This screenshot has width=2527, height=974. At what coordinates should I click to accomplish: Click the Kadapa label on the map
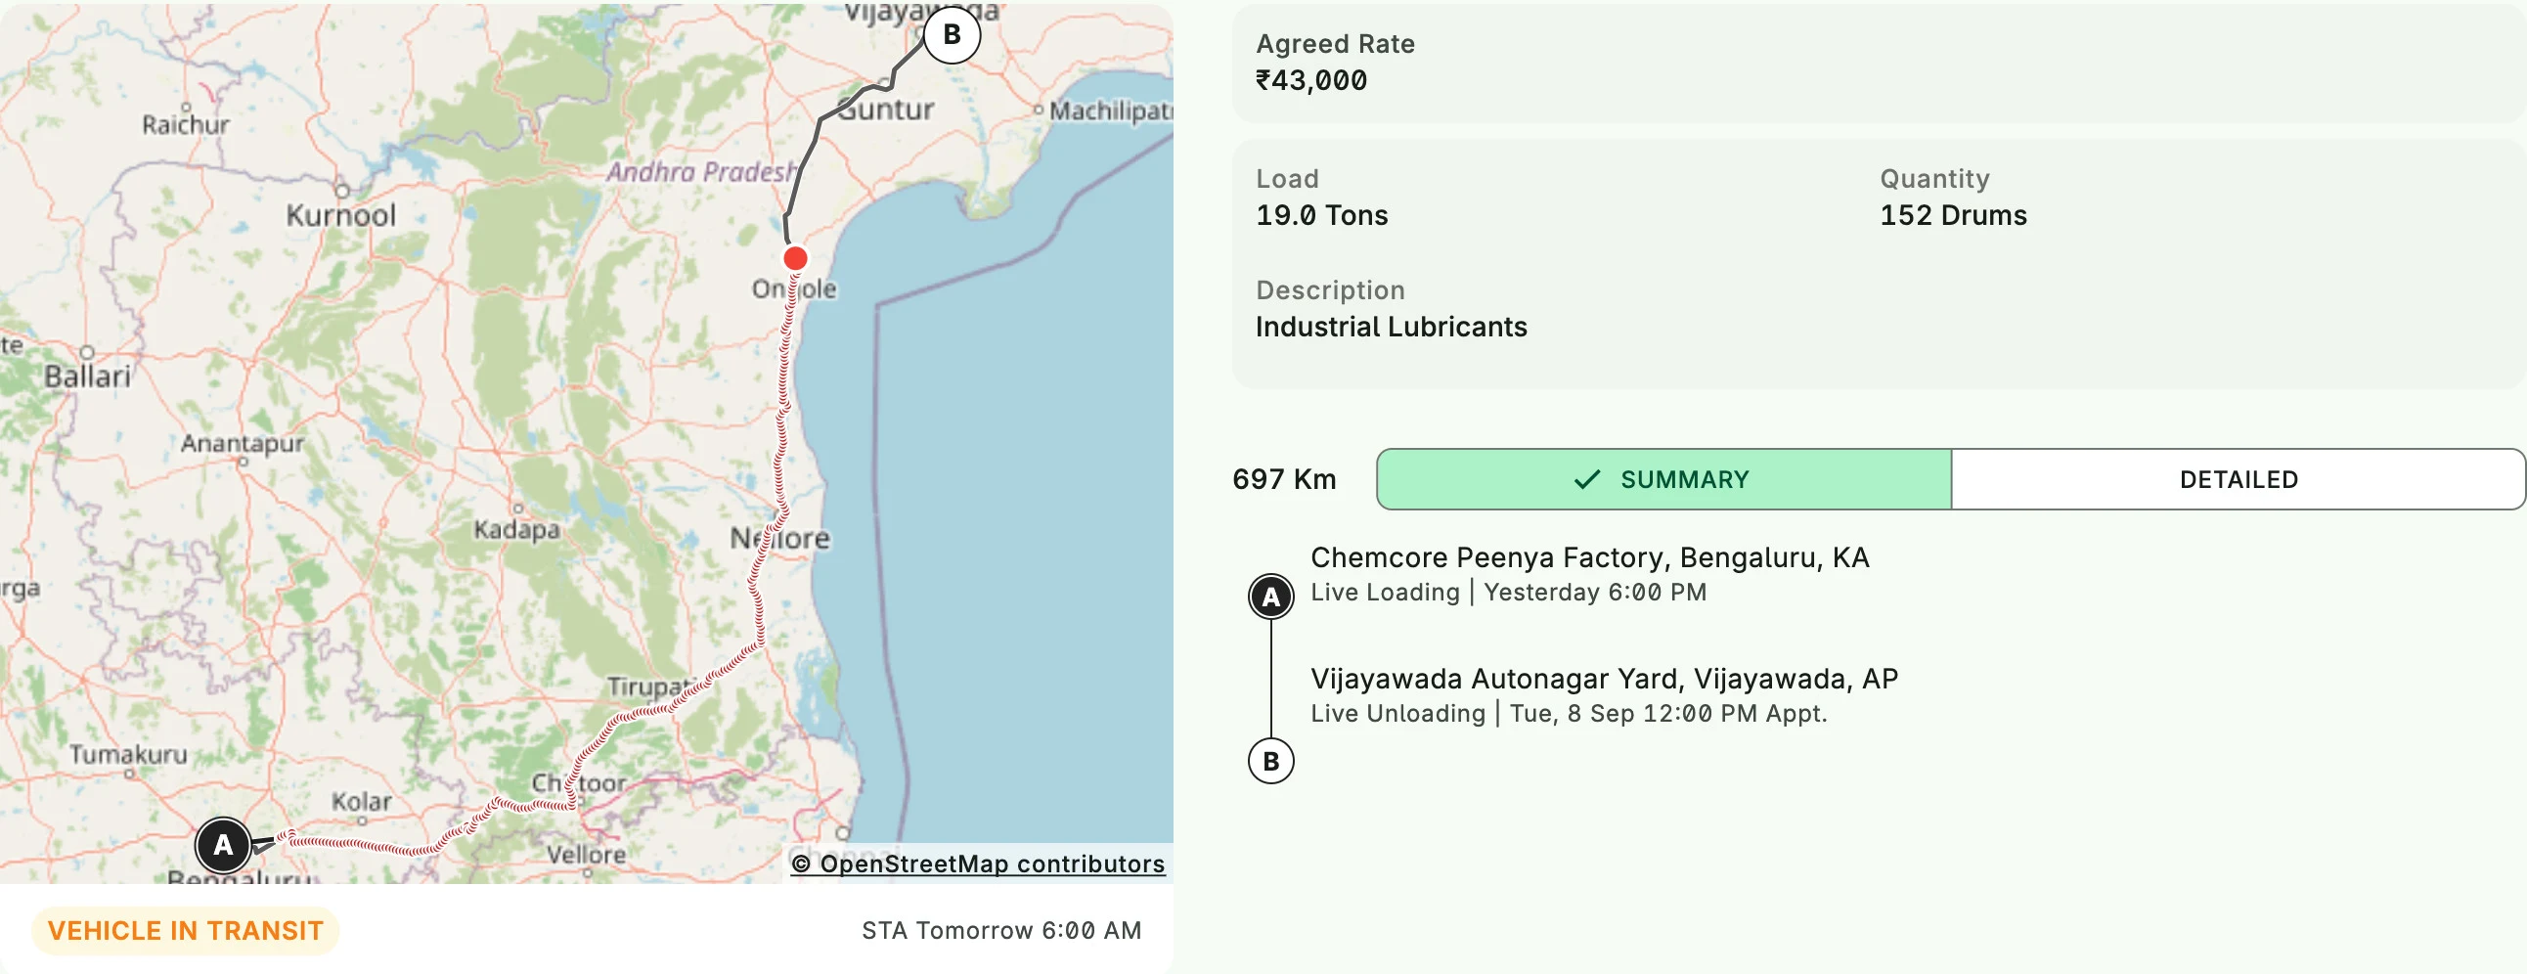[x=516, y=530]
